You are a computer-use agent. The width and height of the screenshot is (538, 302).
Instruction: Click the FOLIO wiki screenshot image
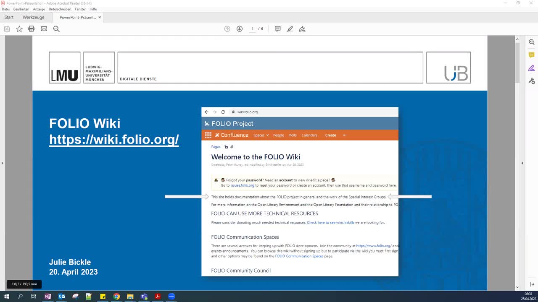[300, 192]
